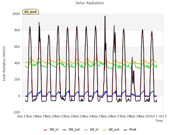This screenshot has height=135, width=180.
Task: Click the green LW_in legend color marker
Action: (86, 130)
